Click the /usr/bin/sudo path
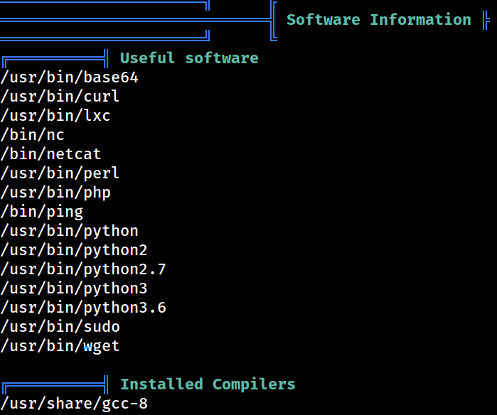Screen dimensions: 497x415 pos(60,327)
